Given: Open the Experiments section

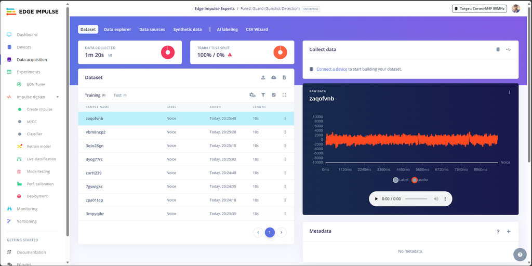Looking at the screenshot, I should (29, 72).
